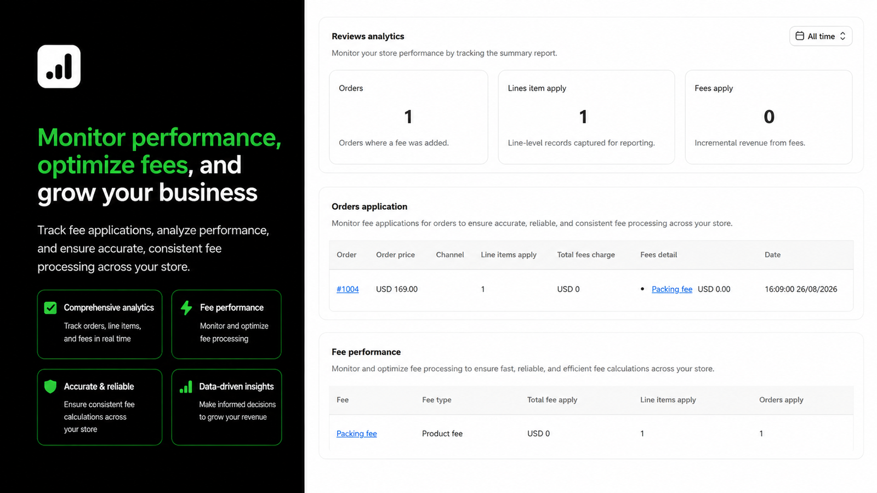Click the Date column header
The image size is (877, 493).
point(772,255)
